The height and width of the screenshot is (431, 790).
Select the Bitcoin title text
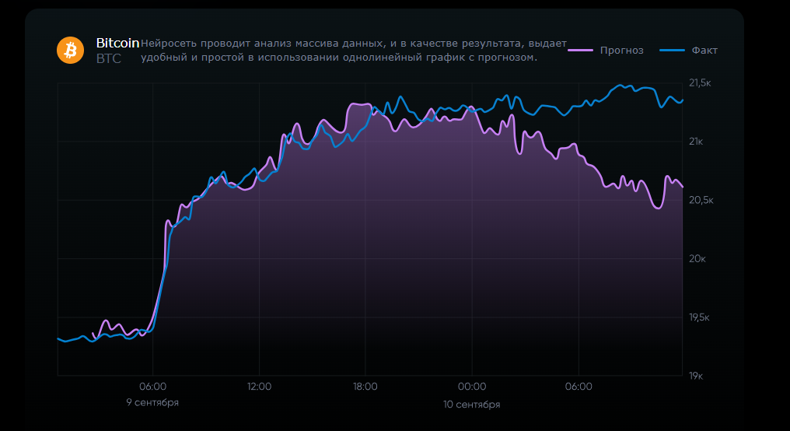tap(117, 44)
